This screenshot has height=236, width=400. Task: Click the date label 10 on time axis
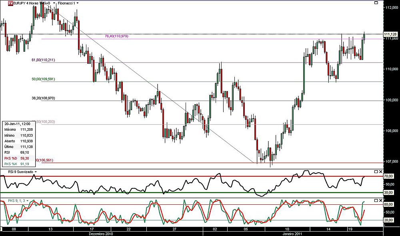click(x=287, y=229)
